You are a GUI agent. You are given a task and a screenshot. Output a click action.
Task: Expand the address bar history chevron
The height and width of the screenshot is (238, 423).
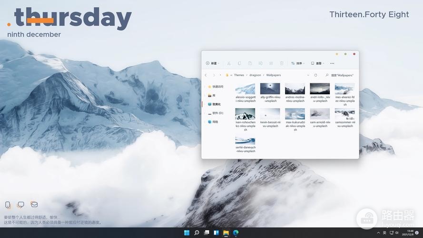tap(308, 75)
